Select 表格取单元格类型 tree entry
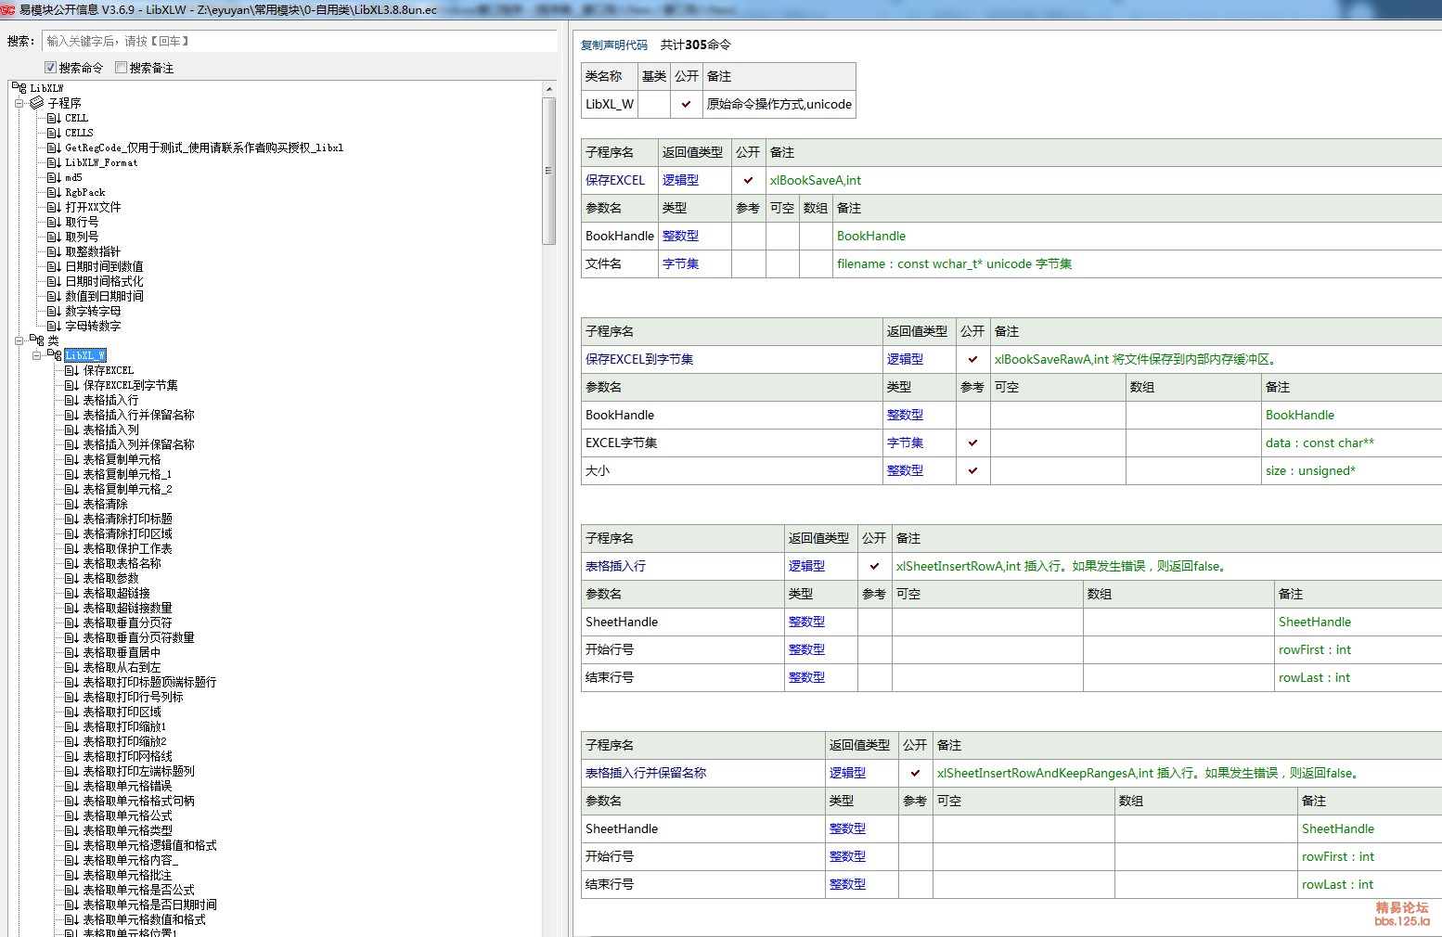 [x=127, y=830]
